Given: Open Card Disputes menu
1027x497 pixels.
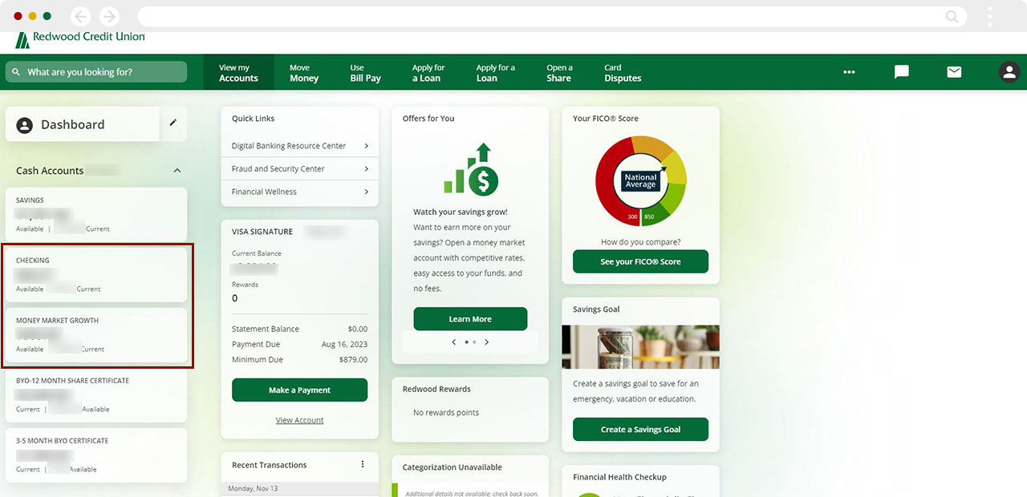Looking at the screenshot, I should 623,73.
